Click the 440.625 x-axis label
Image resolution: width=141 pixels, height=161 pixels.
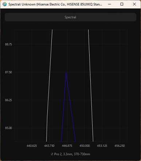32,146
